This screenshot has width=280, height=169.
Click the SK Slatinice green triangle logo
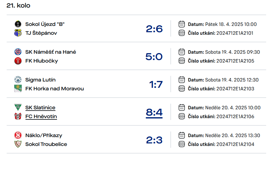pyautogui.click(x=18, y=107)
